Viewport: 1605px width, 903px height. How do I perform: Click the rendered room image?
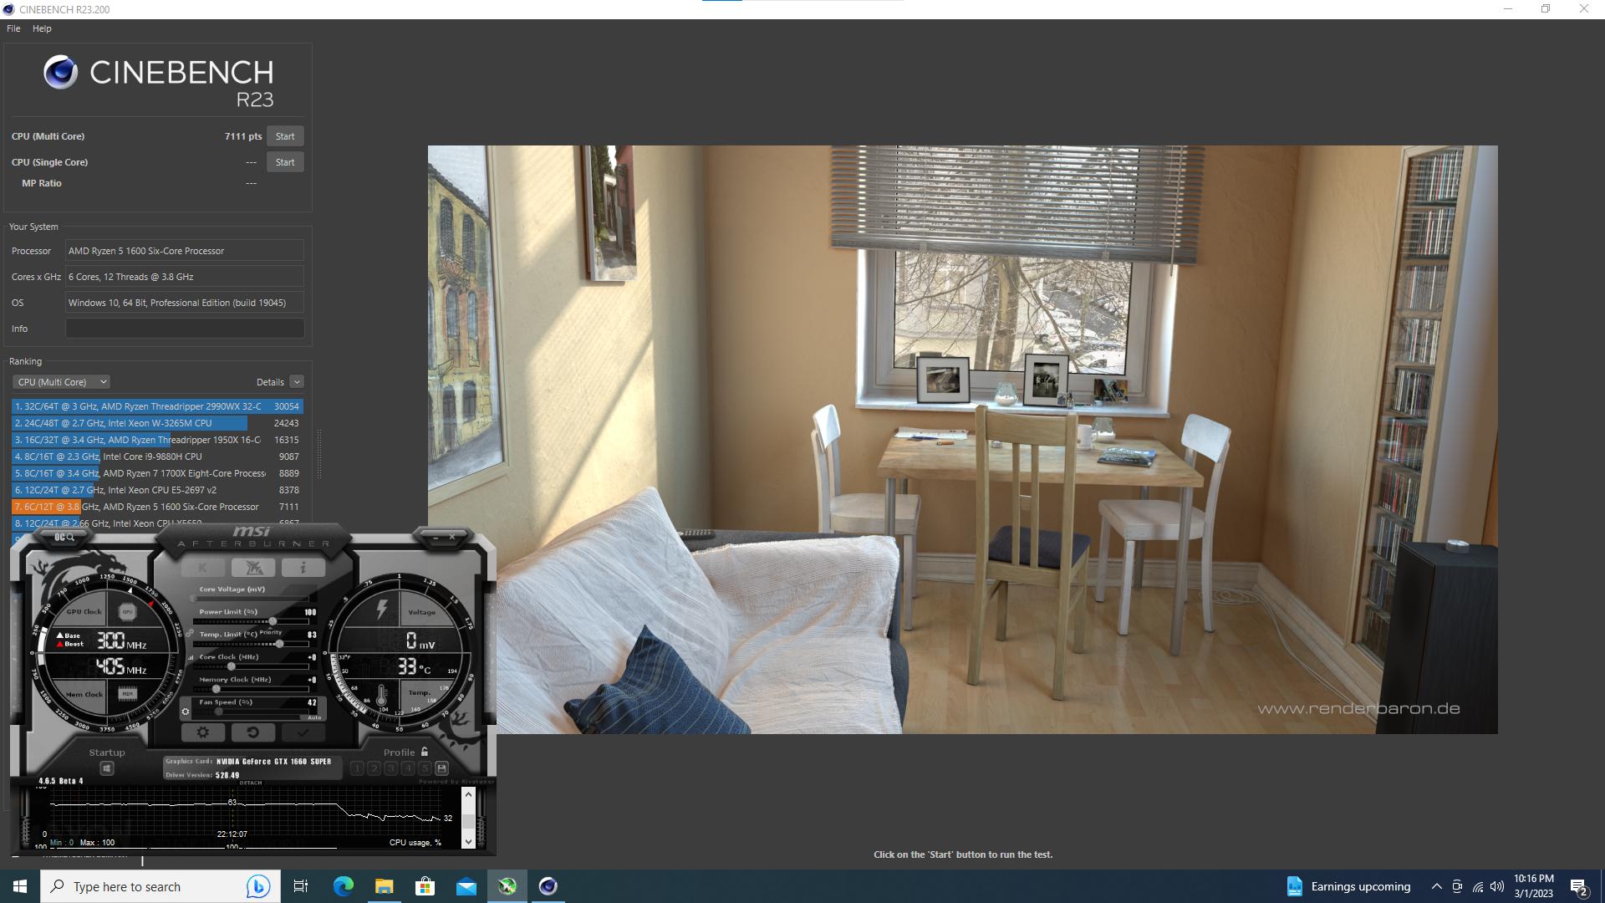pyautogui.click(x=962, y=440)
